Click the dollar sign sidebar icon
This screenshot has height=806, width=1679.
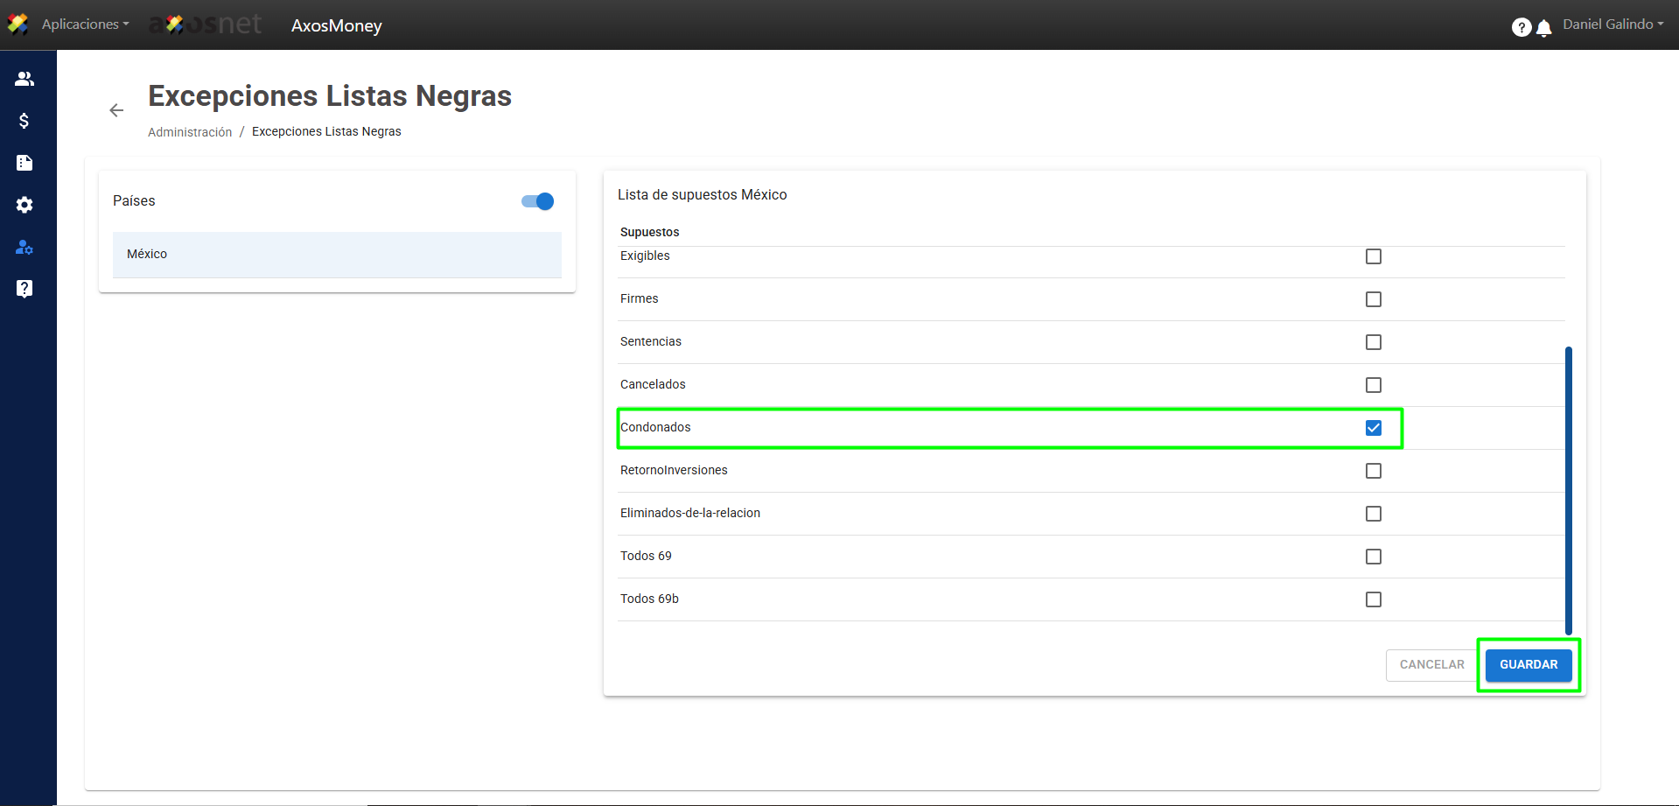pyautogui.click(x=24, y=121)
